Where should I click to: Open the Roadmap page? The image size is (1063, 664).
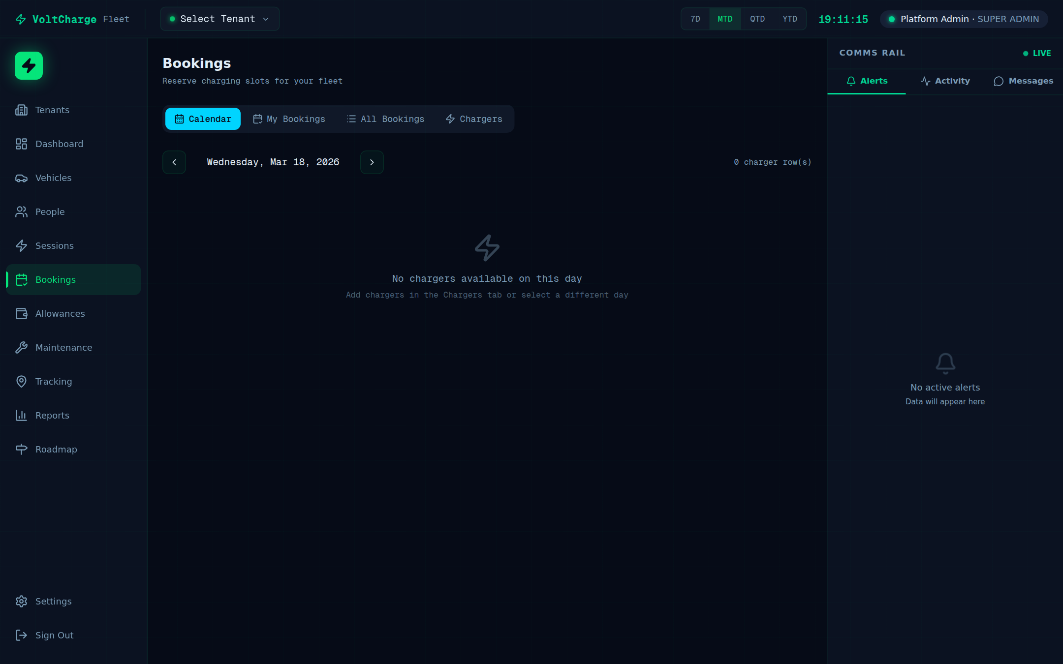[56, 449]
